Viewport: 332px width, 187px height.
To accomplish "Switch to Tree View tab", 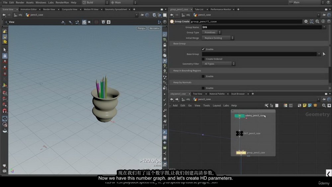I will click(x=197, y=94).
